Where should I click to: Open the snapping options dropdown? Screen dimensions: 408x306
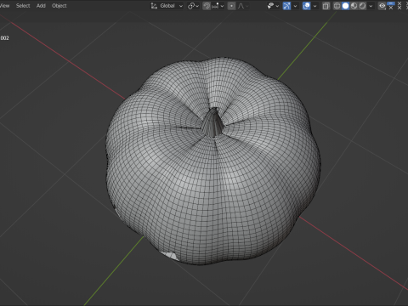pos(218,6)
